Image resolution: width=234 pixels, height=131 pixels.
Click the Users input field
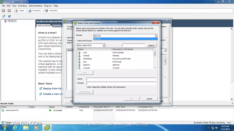click(x=121, y=79)
